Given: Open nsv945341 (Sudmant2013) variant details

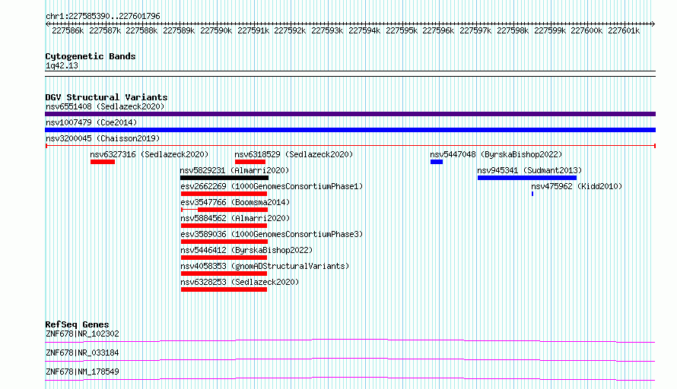Looking at the screenshot, I should coord(529,170).
